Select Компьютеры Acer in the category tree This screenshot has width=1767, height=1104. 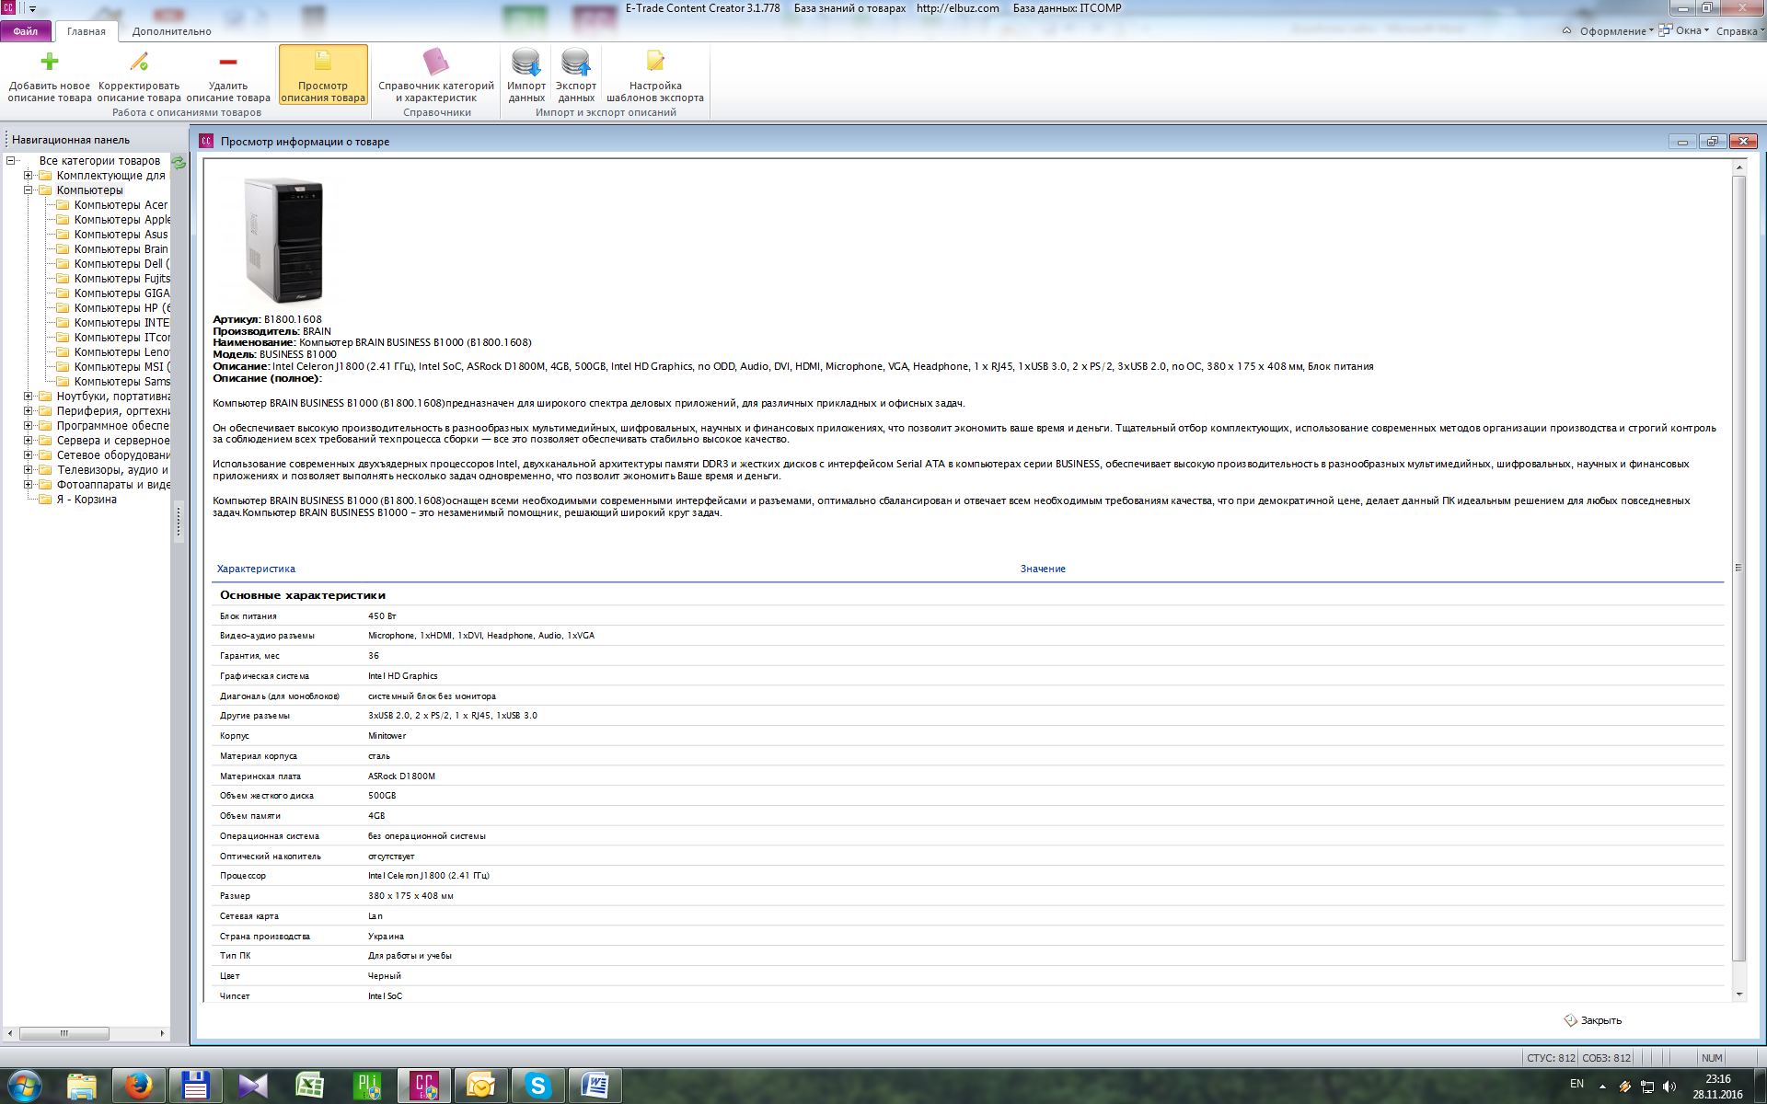pyautogui.click(x=121, y=205)
